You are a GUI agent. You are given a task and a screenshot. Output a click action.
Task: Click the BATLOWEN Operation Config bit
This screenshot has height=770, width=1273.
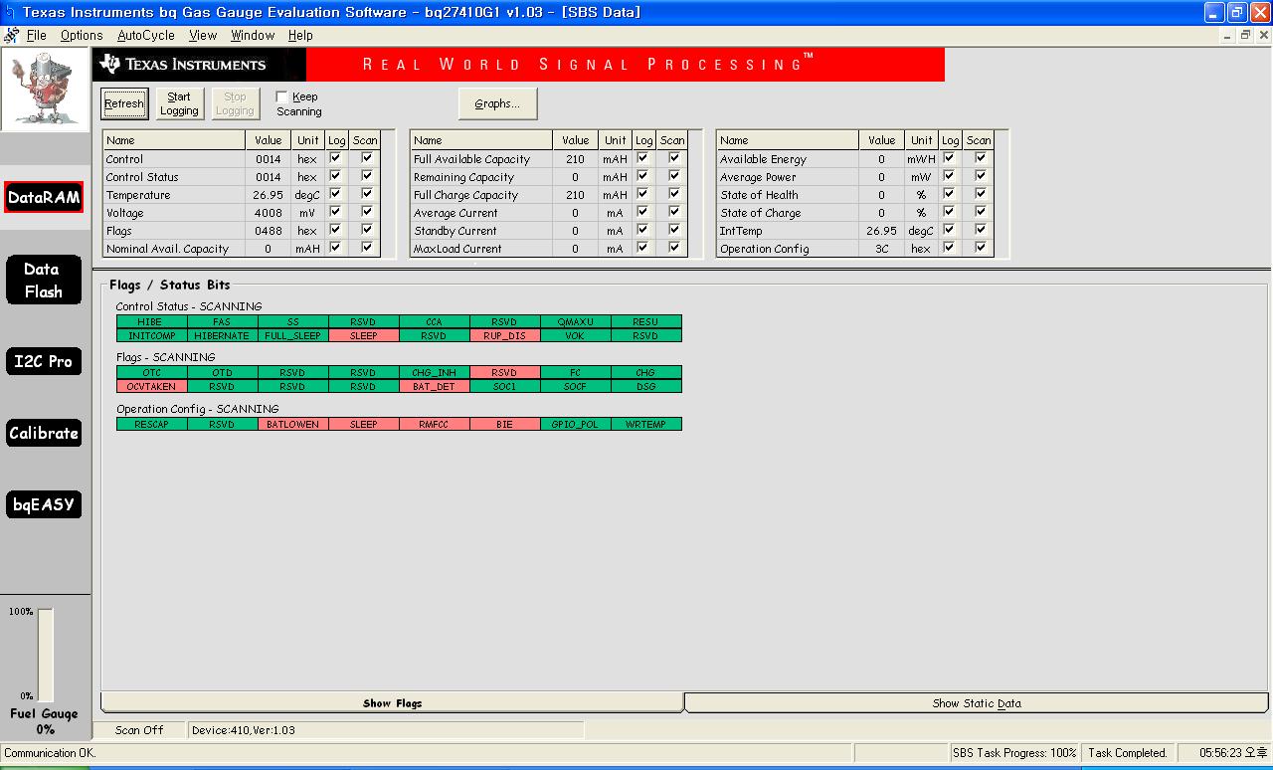292,424
